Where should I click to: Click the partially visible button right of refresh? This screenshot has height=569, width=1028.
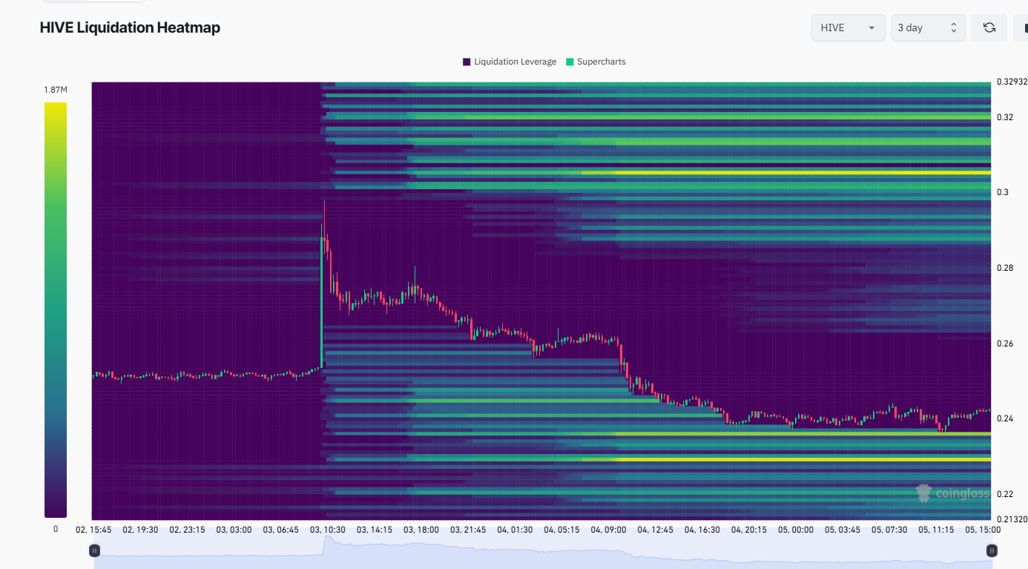(1021, 27)
